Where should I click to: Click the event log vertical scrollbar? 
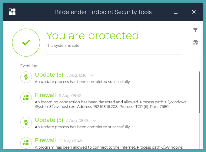199,91
